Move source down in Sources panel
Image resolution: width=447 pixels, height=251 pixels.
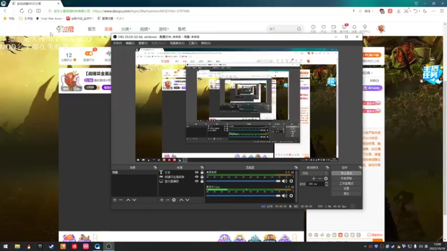[187, 200]
